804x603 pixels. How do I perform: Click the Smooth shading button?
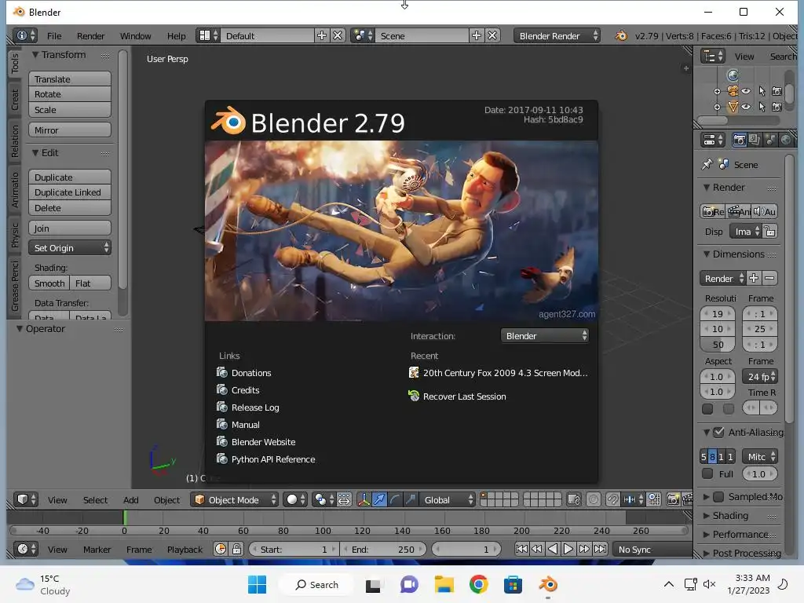point(49,283)
